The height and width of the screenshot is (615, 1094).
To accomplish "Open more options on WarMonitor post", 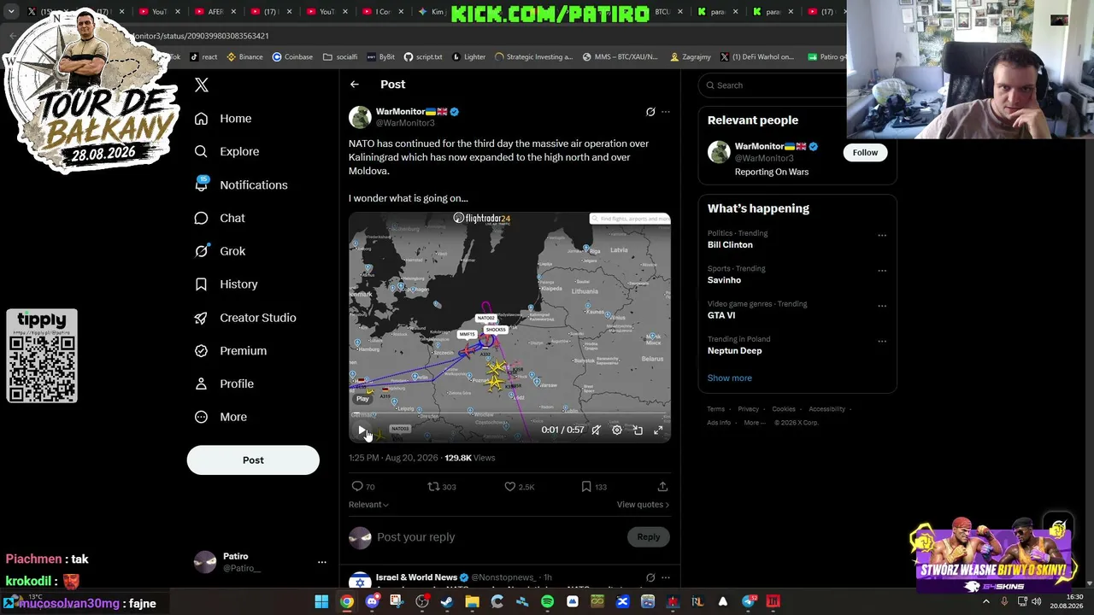I will coord(666,112).
